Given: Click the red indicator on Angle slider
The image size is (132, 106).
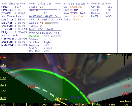Looking at the screenshot, I should 37,10.
